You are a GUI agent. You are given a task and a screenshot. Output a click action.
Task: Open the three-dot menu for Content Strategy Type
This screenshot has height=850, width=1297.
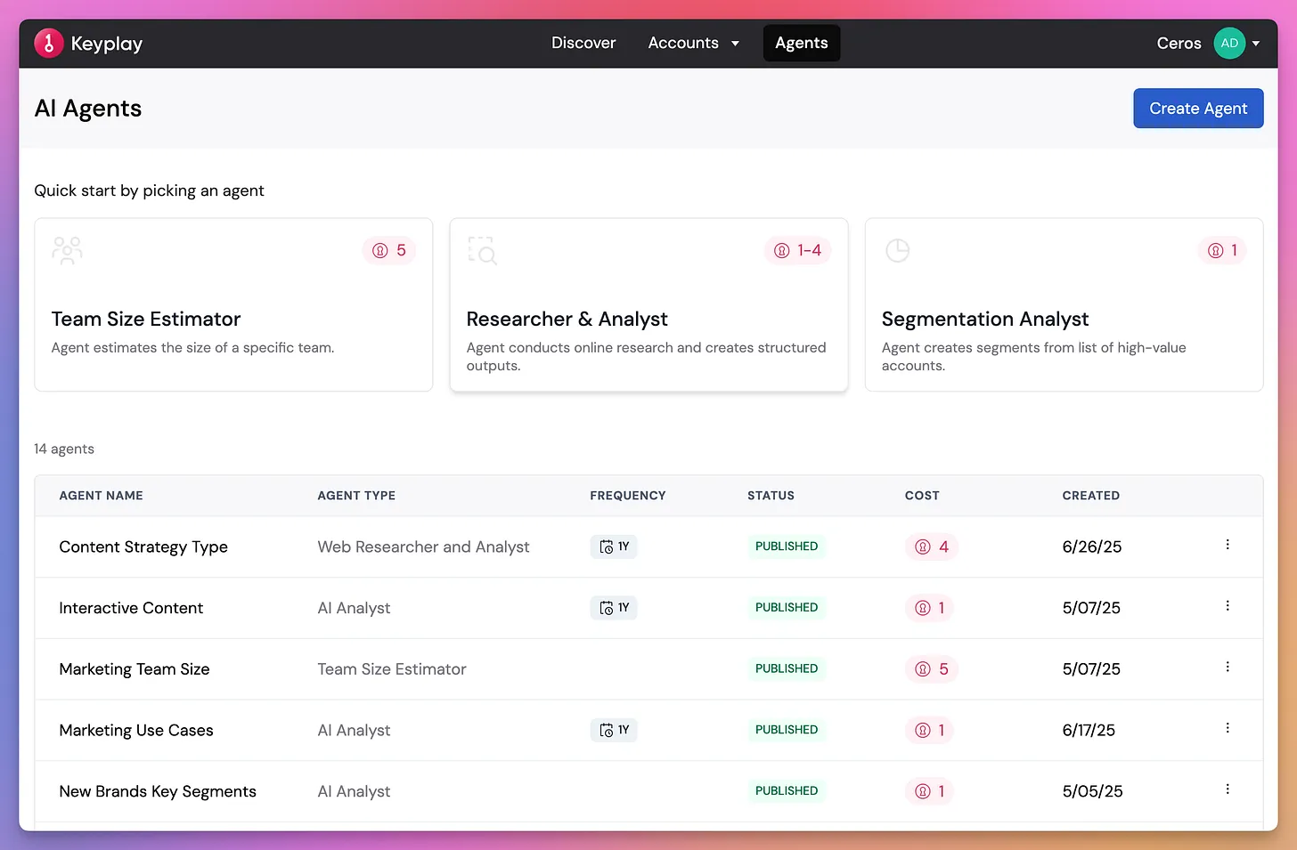pyautogui.click(x=1227, y=545)
